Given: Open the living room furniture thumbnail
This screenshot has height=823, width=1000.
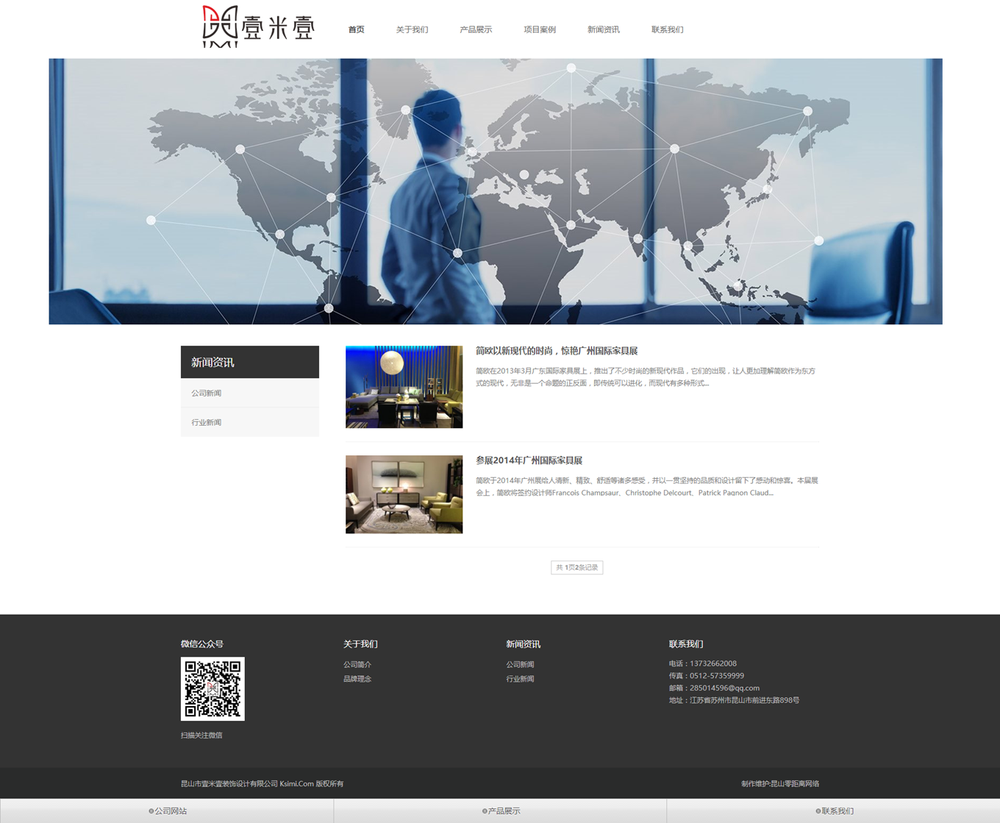Looking at the screenshot, I should [404, 494].
